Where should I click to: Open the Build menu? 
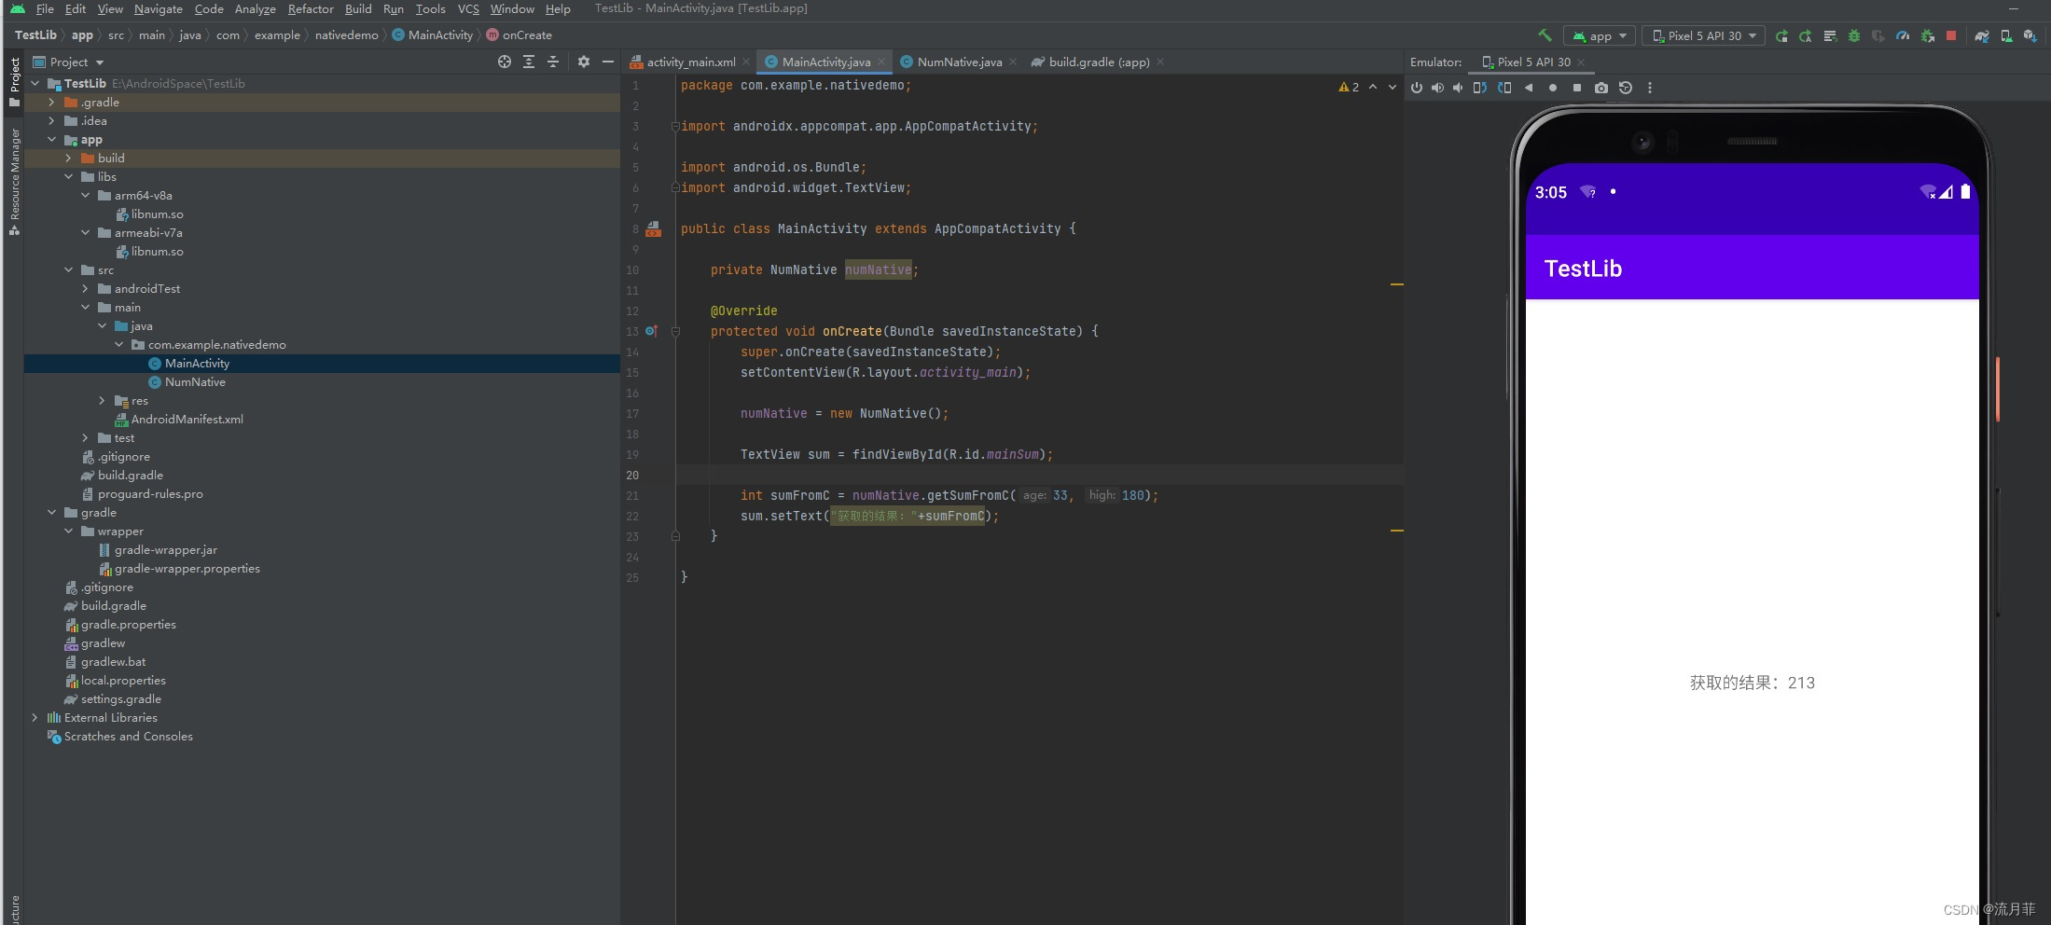point(358,9)
